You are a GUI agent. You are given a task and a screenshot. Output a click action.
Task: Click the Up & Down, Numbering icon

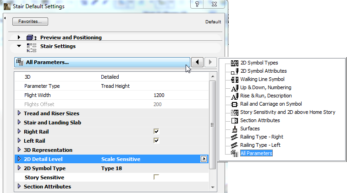(x=235, y=88)
